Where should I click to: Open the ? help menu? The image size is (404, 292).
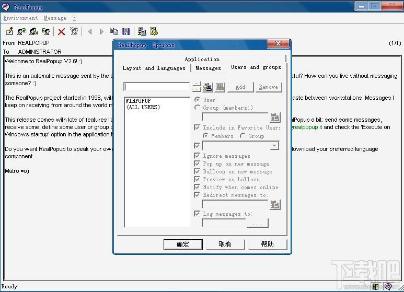[74, 18]
